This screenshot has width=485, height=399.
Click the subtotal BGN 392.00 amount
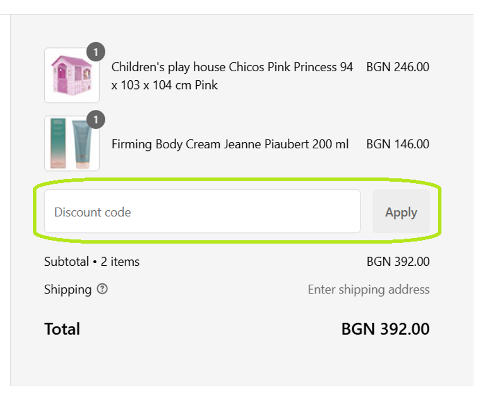pyautogui.click(x=398, y=262)
